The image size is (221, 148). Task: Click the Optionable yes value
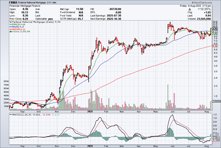pos(50,19)
